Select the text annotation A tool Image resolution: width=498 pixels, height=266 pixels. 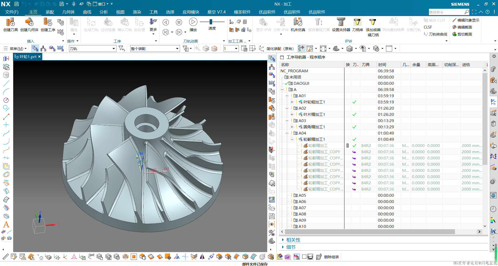(x=6, y=225)
